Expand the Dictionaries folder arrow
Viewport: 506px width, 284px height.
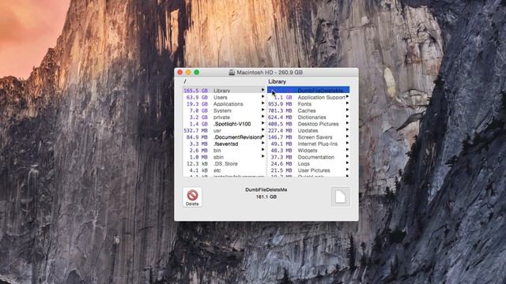click(347, 117)
